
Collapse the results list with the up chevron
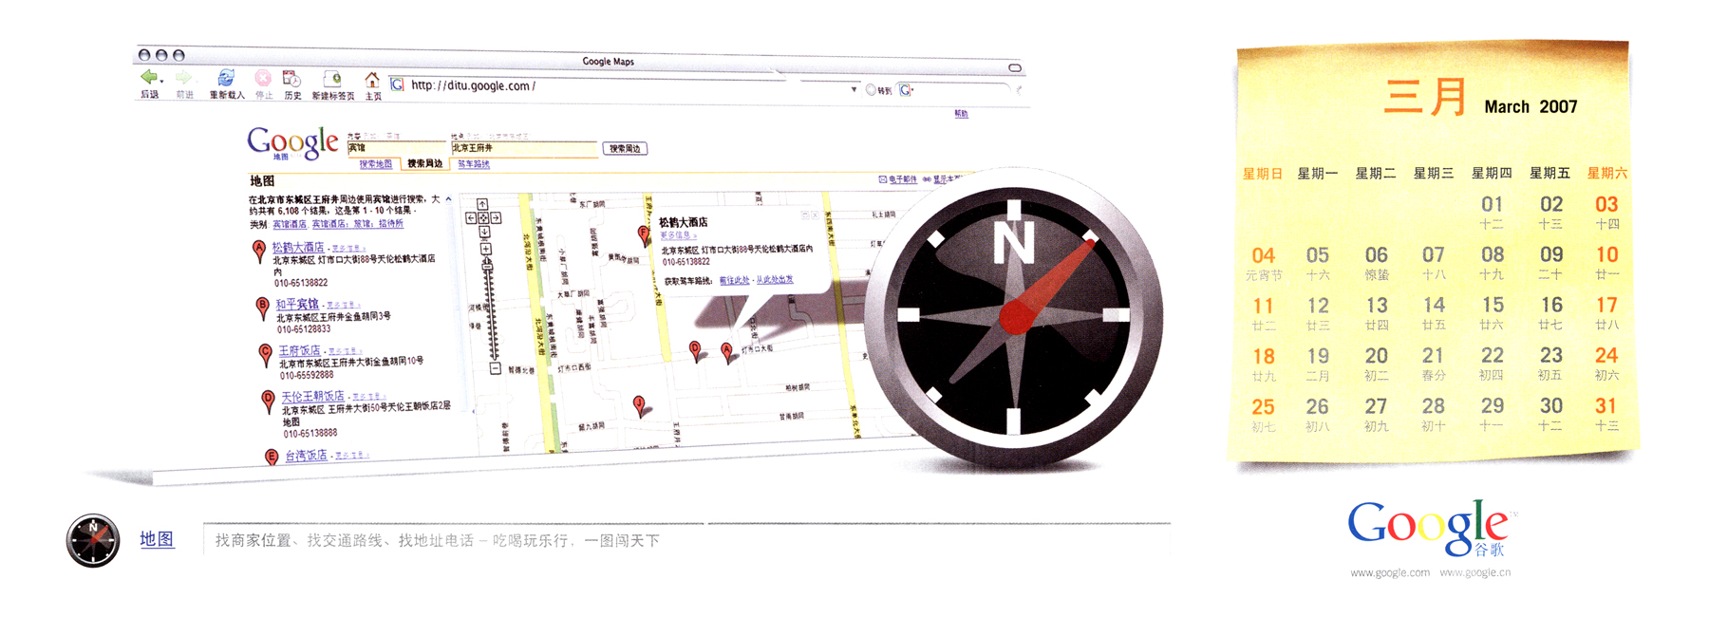tap(449, 198)
